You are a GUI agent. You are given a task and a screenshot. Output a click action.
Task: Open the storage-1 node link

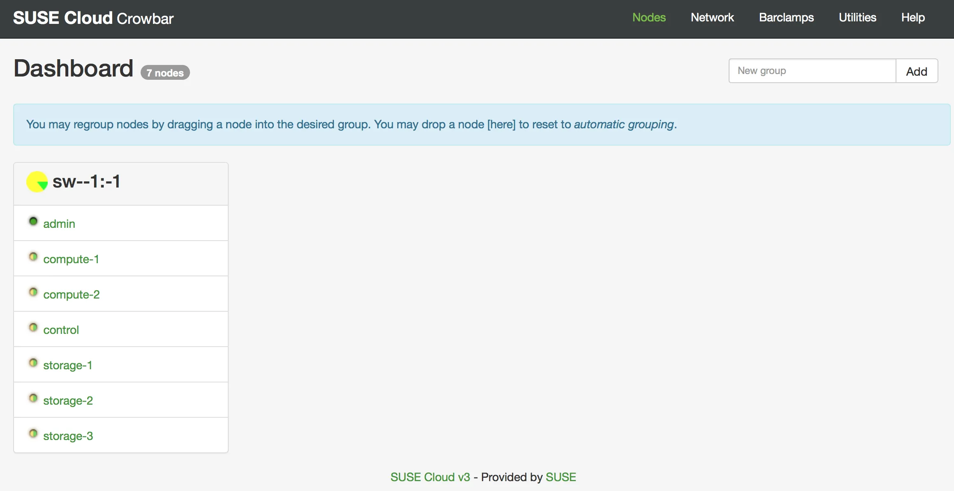(x=68, y=365)
